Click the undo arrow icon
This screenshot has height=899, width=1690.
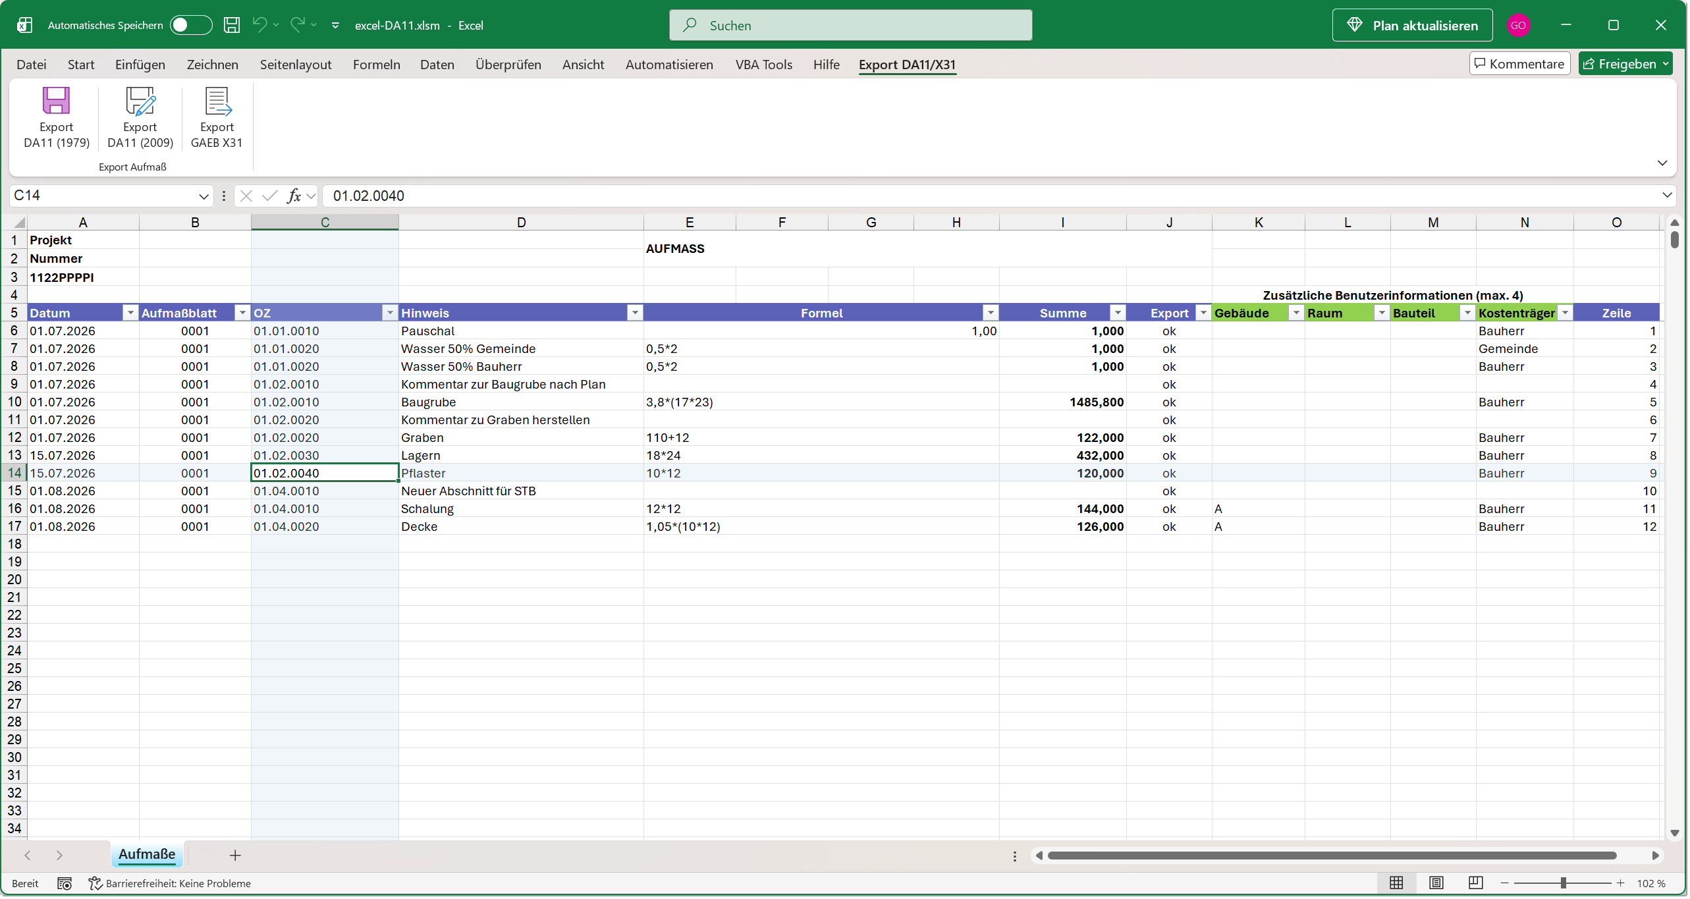pyautogui.click(x=259, y=25)
